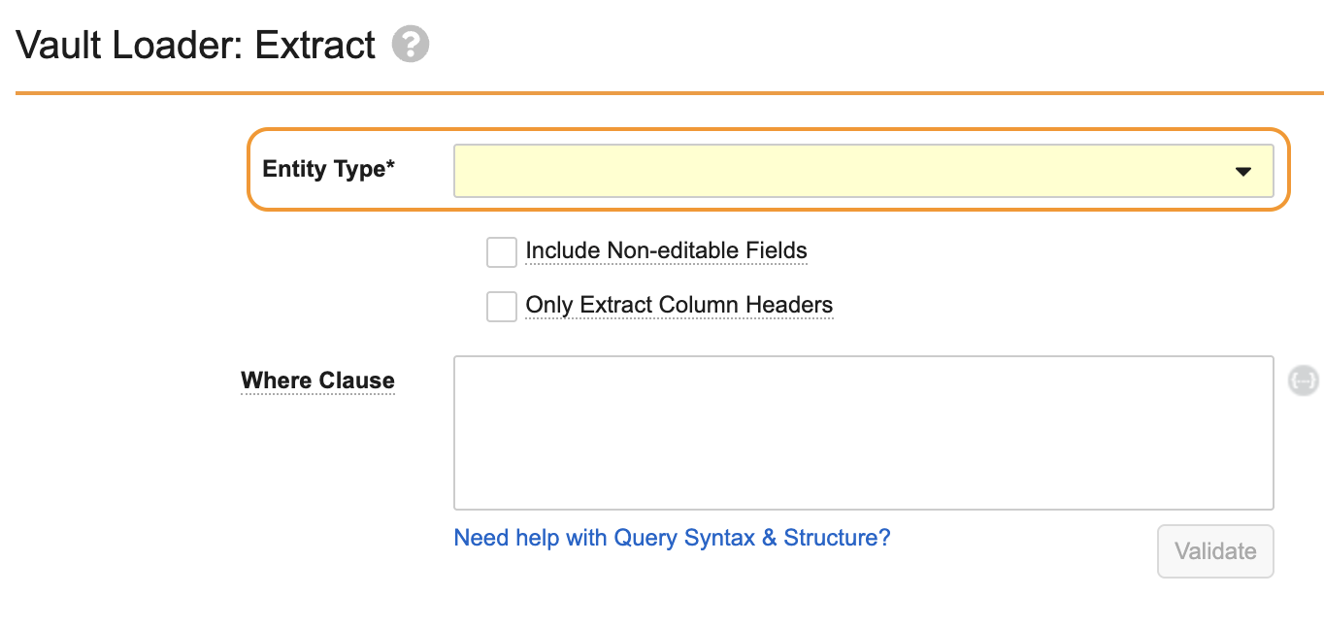Screen dimensions: 1324x629
Task: Click the 'Vault Loader: Extract' page heading
Action: 196,46
